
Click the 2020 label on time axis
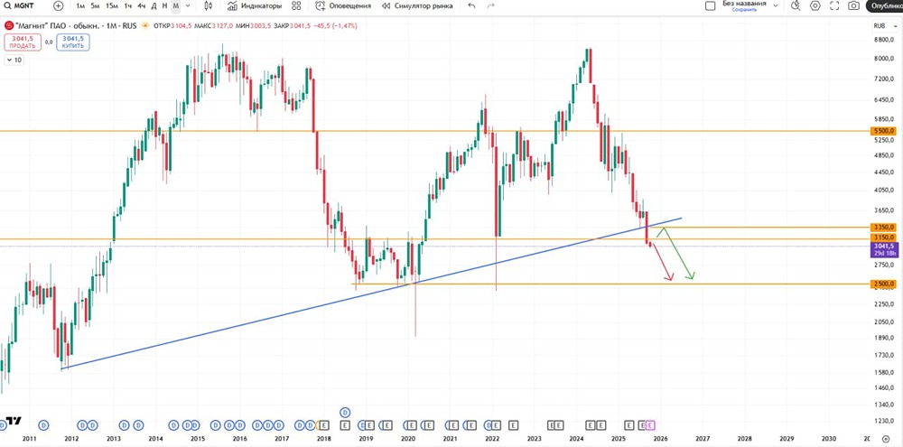408,439
